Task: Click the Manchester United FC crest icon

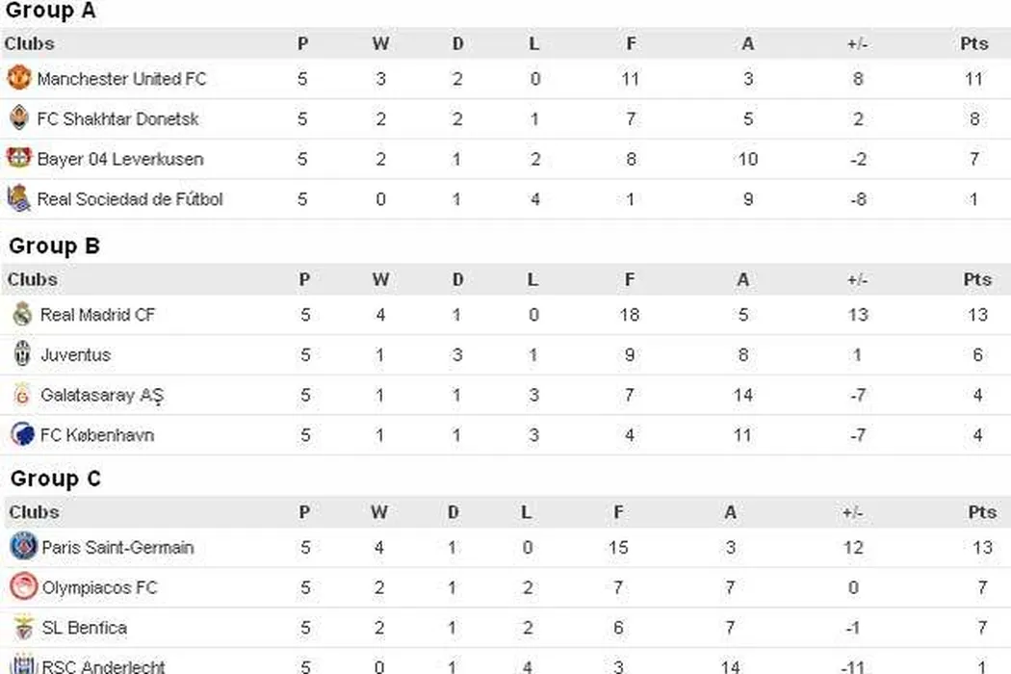Action: pyautogui.click(x=18, y=78)
